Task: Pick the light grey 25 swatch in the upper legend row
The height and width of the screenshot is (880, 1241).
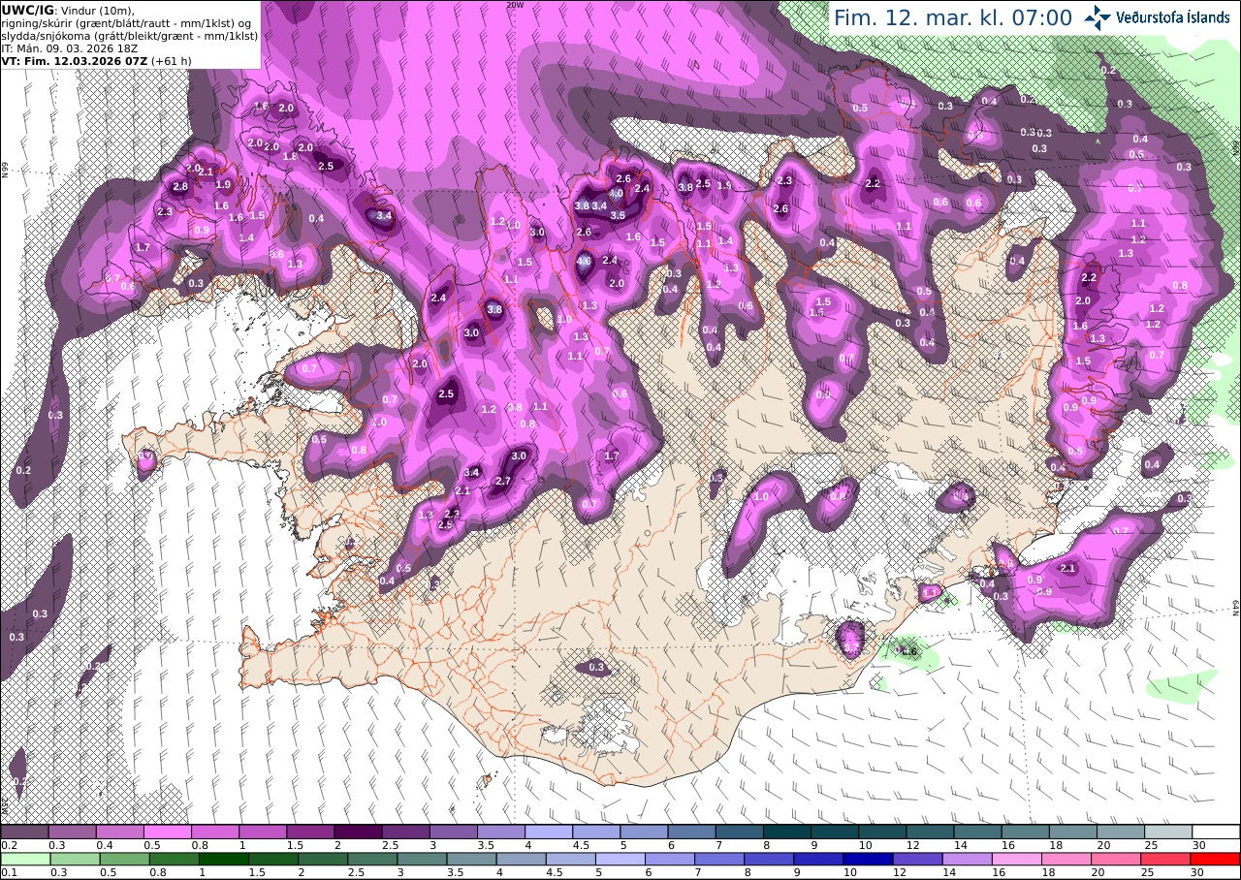Action: [1169, 832]
